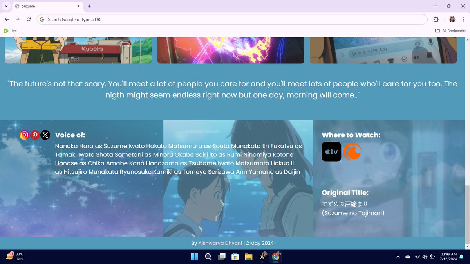Open the Chrome profile avatar
470x264 pixels.
point(452,19)
